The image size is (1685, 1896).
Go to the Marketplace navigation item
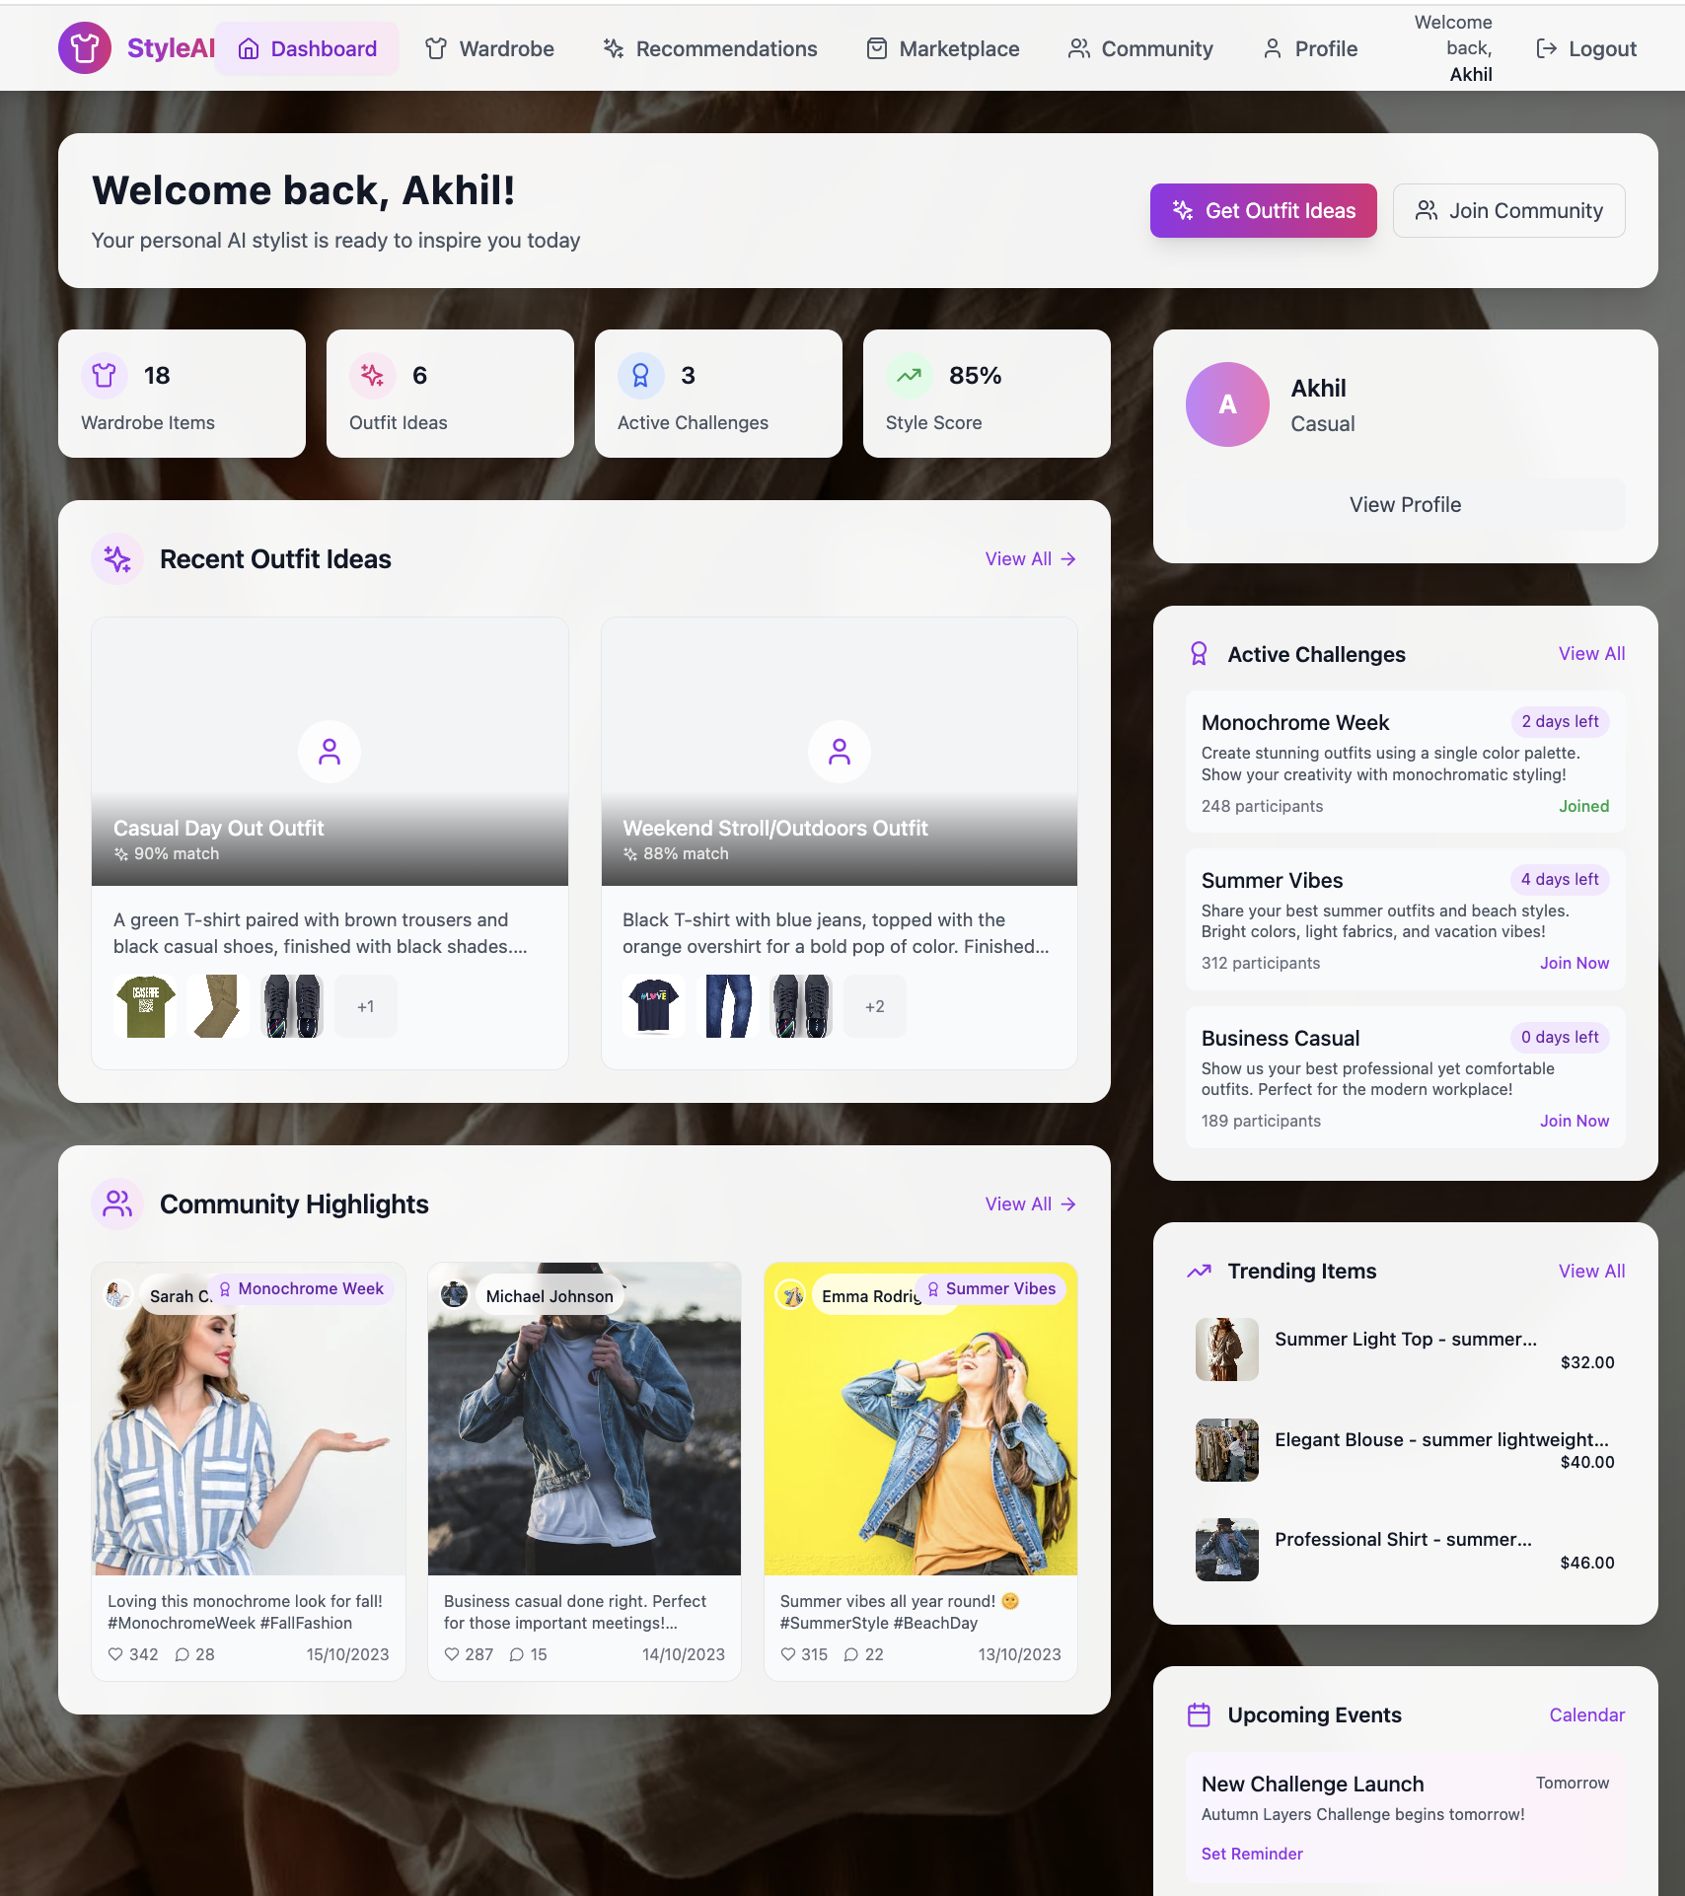(x=942, y=48)
